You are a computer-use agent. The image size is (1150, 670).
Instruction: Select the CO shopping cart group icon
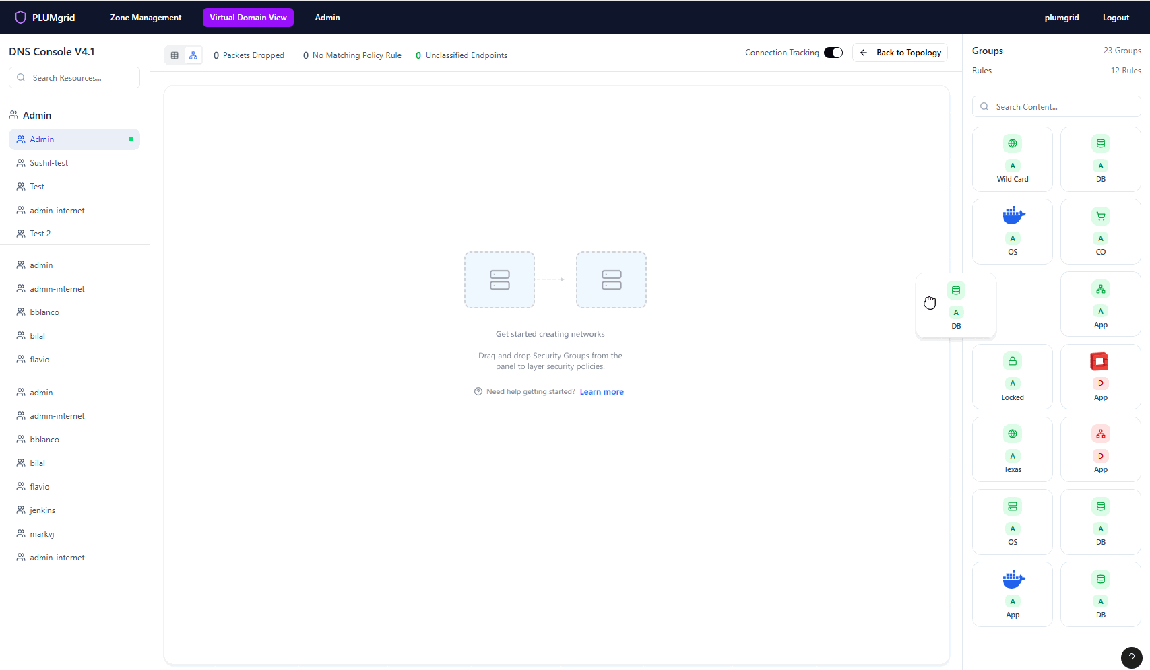[1100, 216]
